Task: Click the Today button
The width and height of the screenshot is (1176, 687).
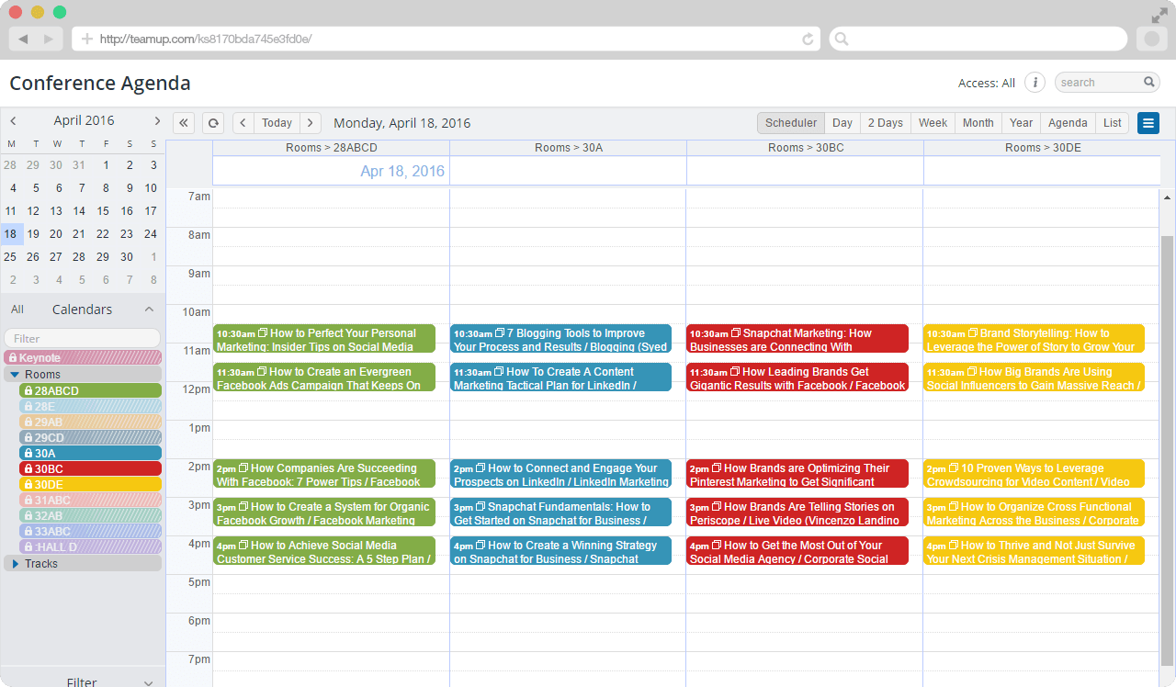Action: [277, 123]
